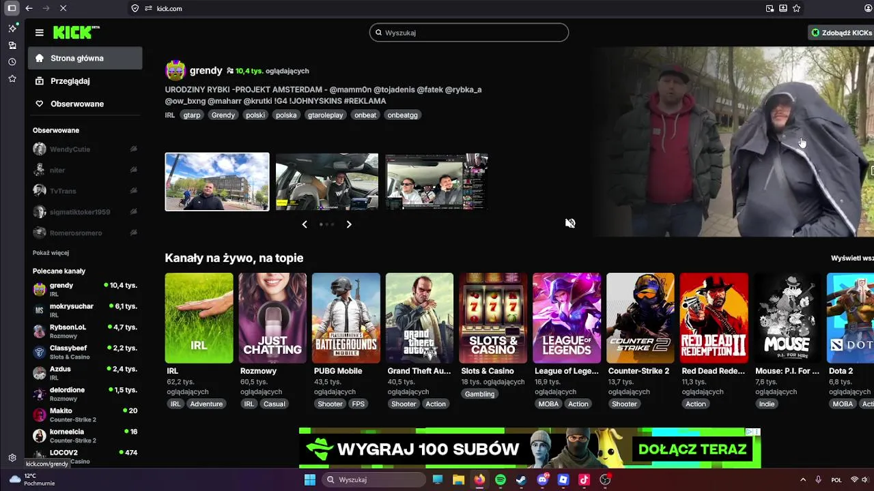874x491 pixels.
Task: Expand followed list with Pokaż więcej
Action: coord(51,253)
